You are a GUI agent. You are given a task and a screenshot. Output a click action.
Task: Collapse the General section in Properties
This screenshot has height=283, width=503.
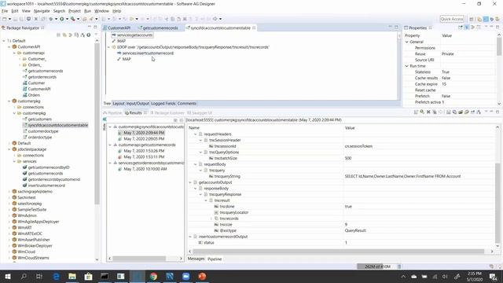(407, 42)
